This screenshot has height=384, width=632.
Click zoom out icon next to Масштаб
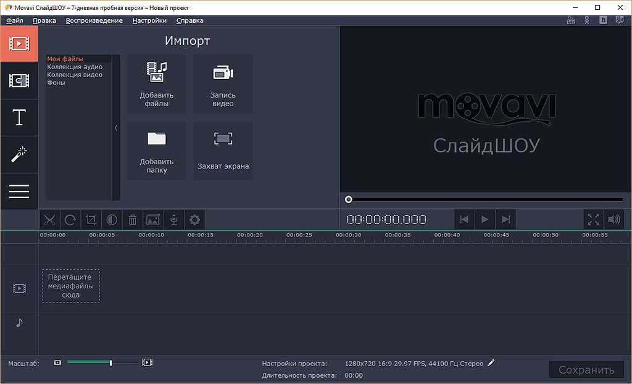pos(57,362)
